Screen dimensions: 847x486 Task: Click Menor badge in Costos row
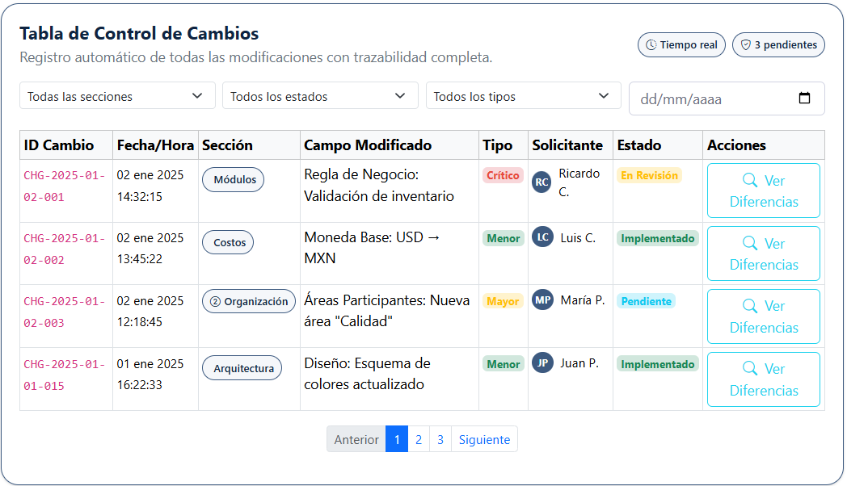tap(504, 238)
